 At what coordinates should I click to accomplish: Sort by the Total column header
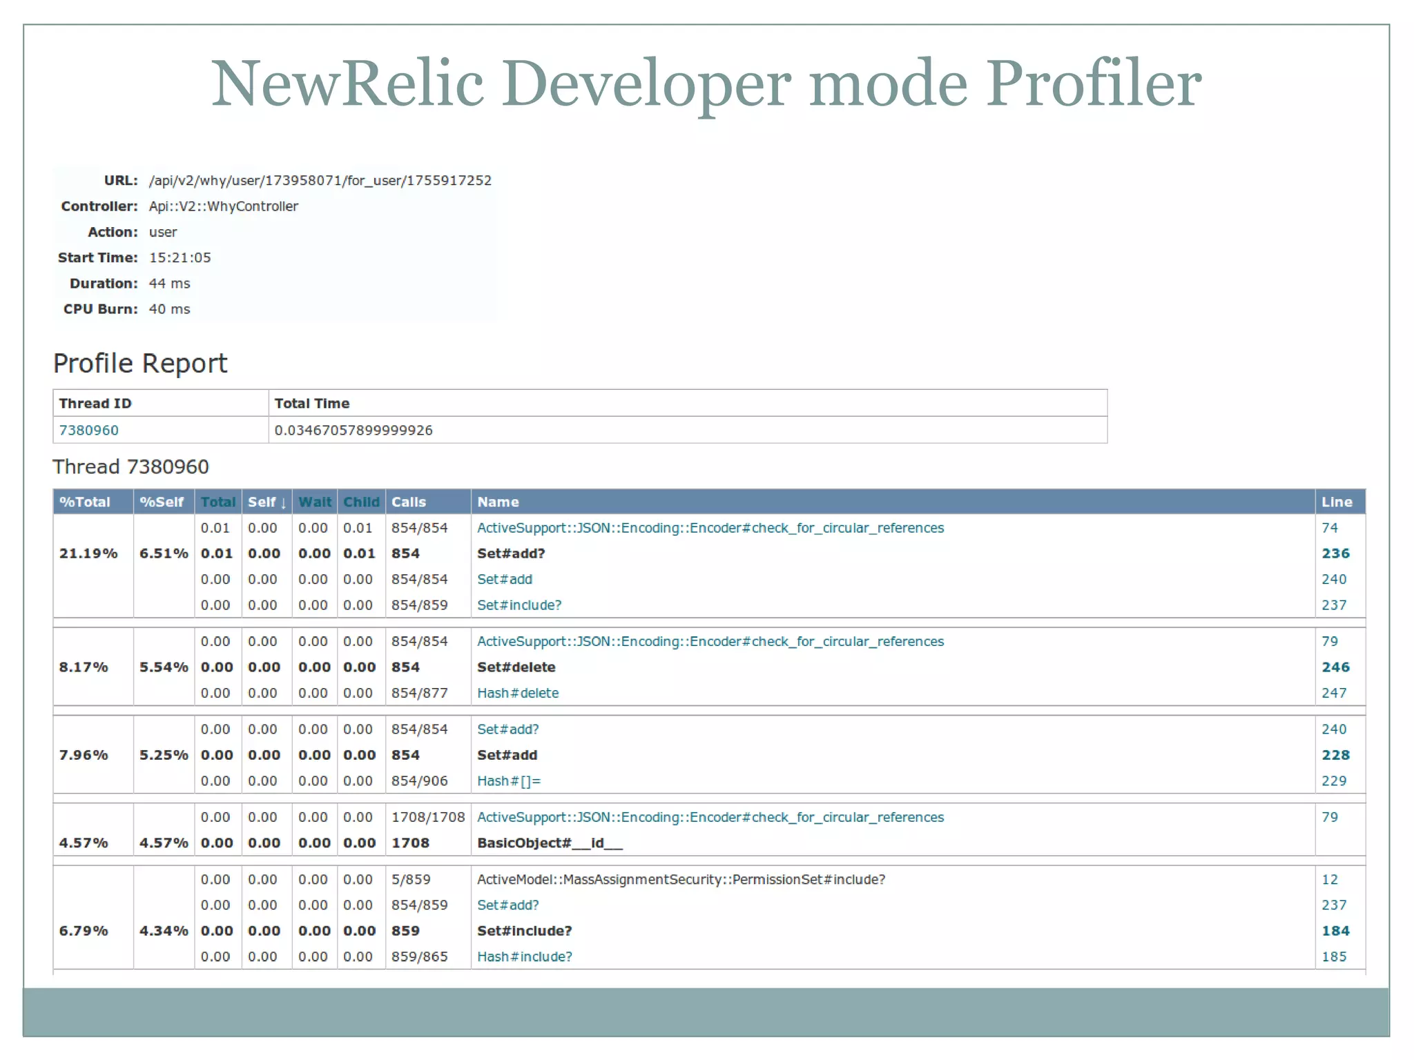[218, 502]
